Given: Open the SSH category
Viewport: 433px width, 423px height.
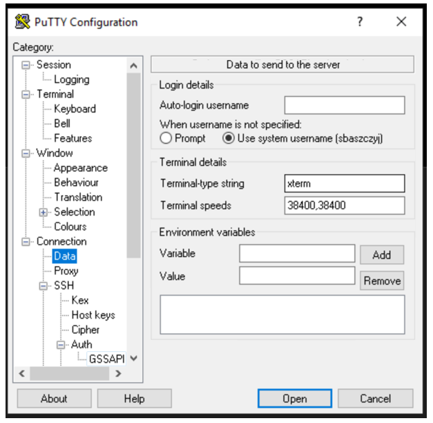Looking at the screenshot, I should pos(64,285).
